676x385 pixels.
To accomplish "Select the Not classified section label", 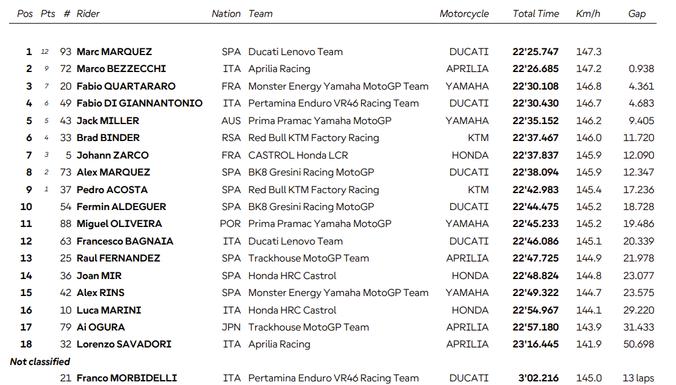I will click(x=40, y=361).
